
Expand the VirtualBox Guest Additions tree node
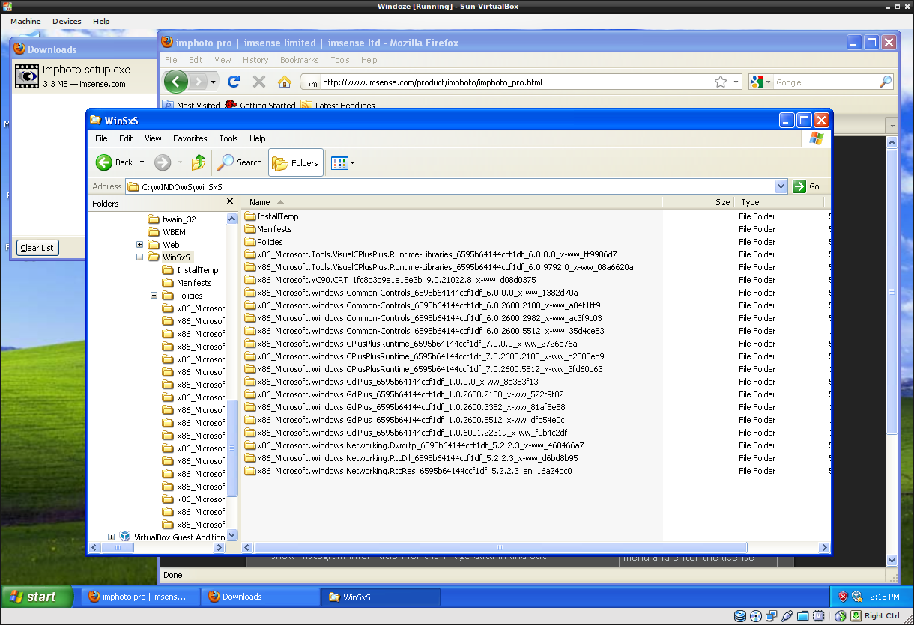pyautogui.click(x=111, y=537)
